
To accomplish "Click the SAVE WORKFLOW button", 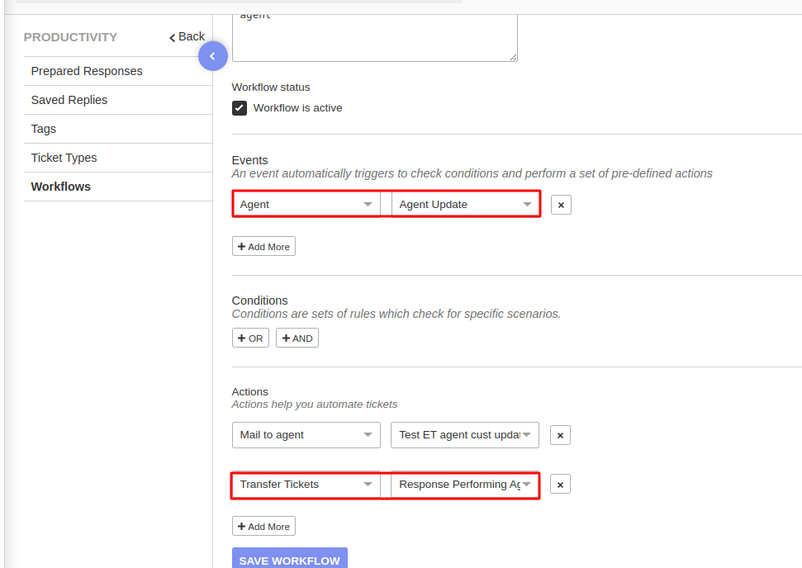I will point(289,560).
